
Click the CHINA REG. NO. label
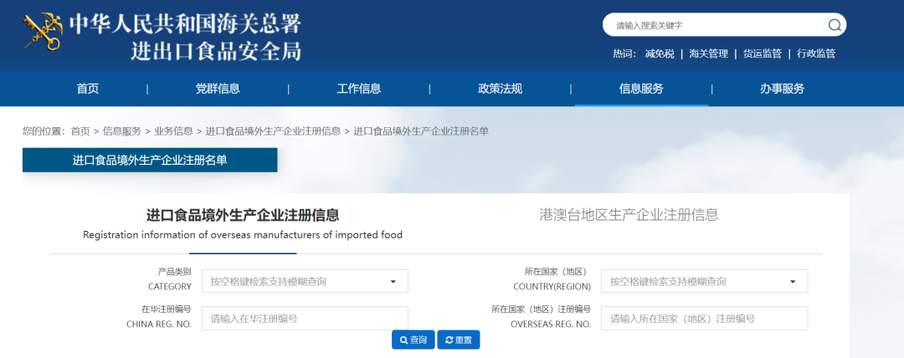tap(158, 325)
